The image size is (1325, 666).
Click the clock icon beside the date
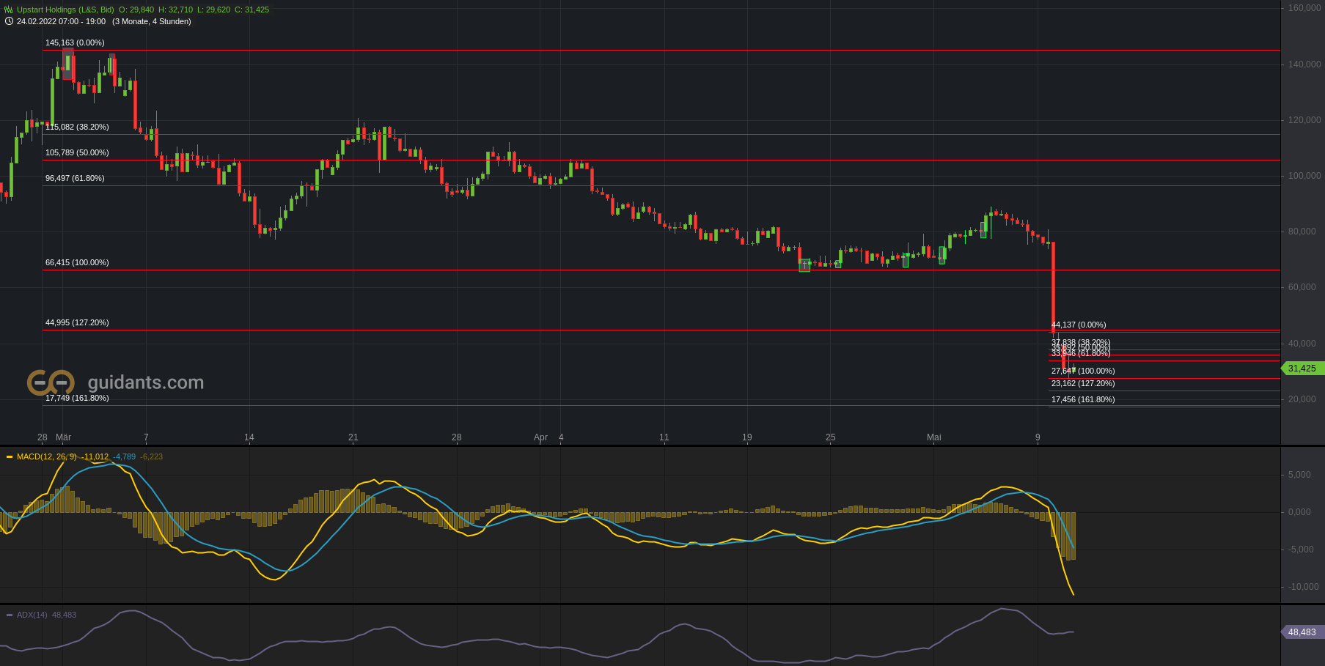click(x=9, y=21)
